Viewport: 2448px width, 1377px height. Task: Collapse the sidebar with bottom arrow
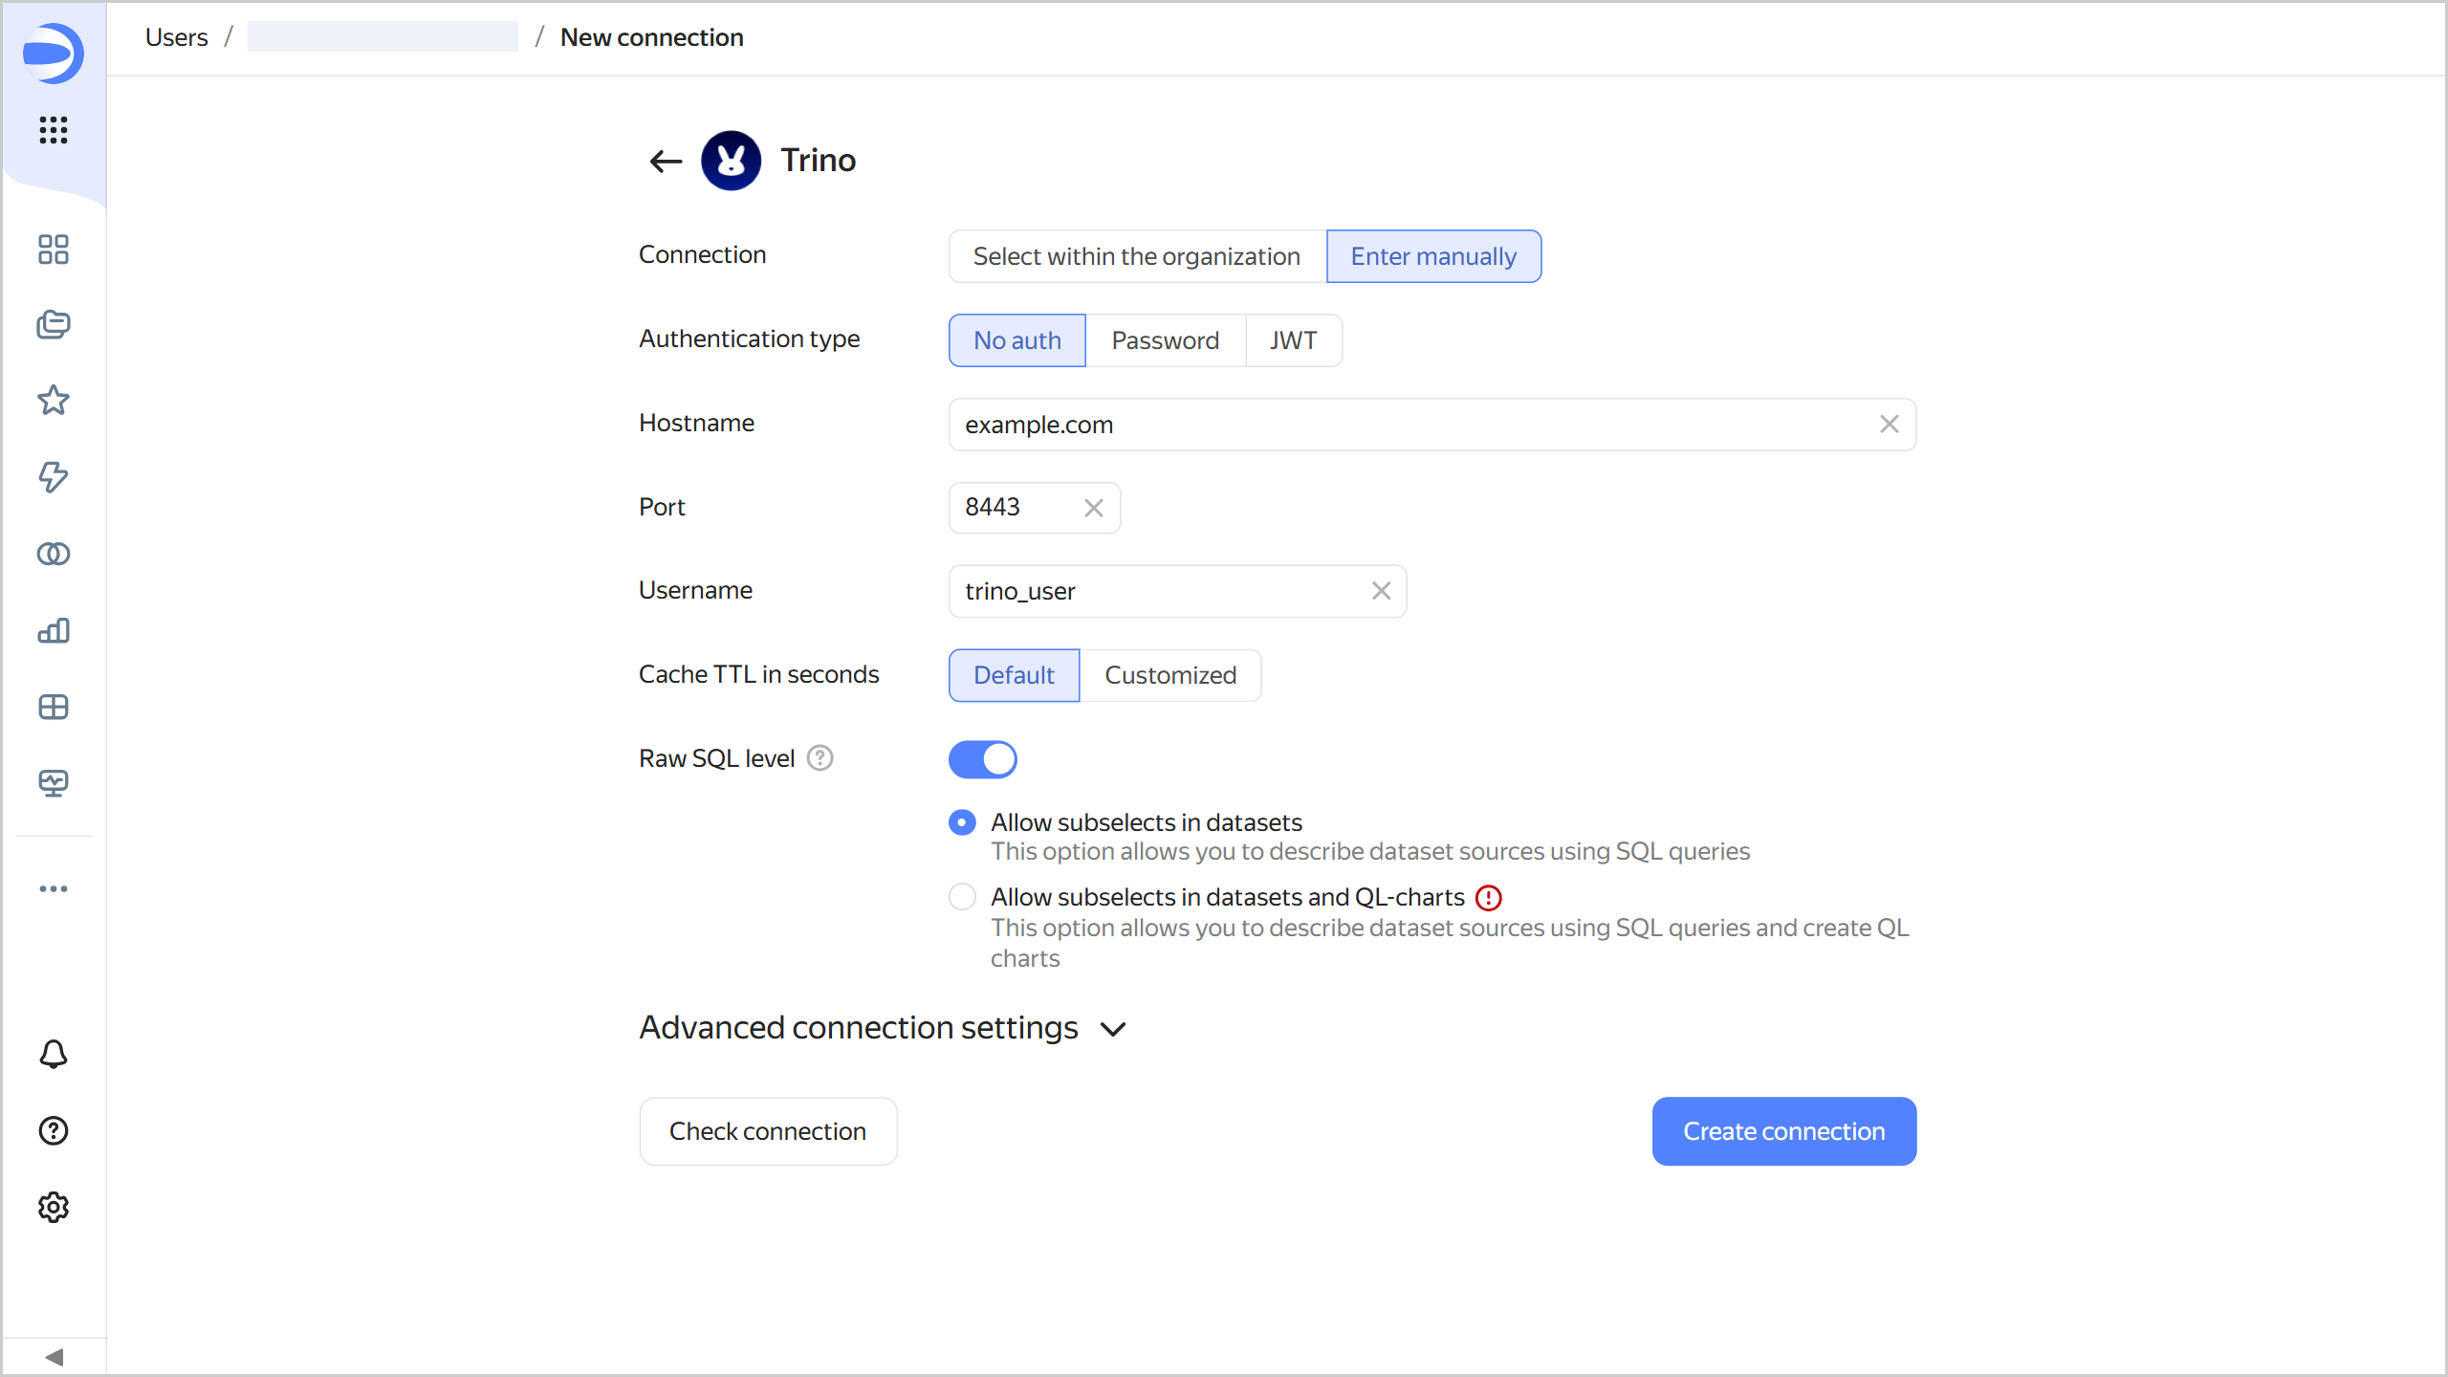pos(54,1357)
